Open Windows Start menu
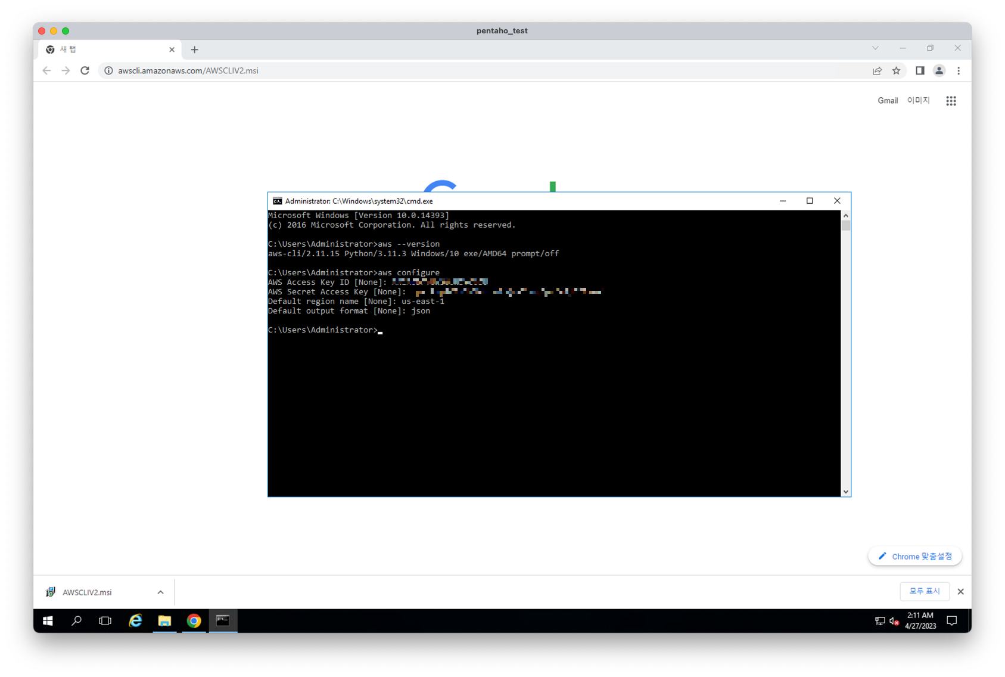Image resolution: width=1005 pixels, height=677 pixels. [48, 621]
